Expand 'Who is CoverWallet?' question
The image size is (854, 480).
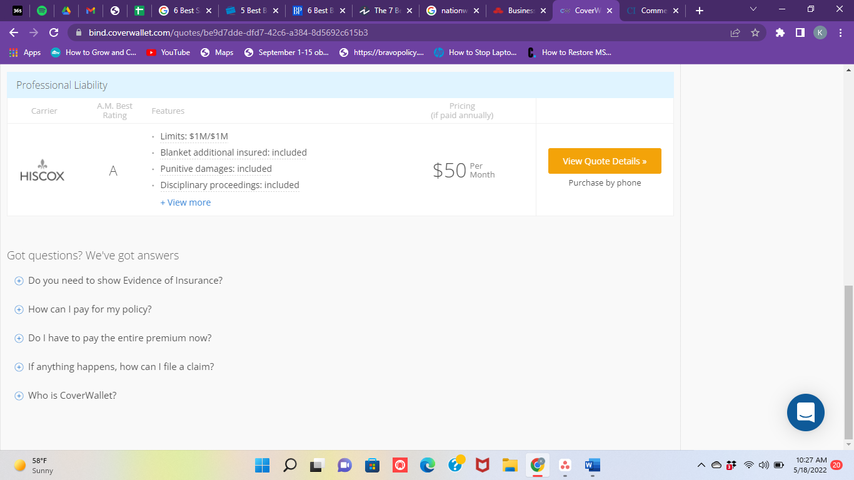pos(65,396)
